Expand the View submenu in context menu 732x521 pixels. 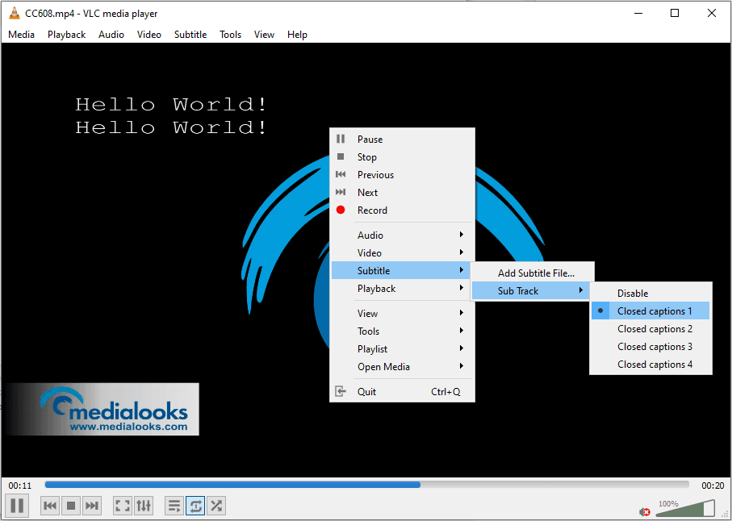click(x=403, y=314)
